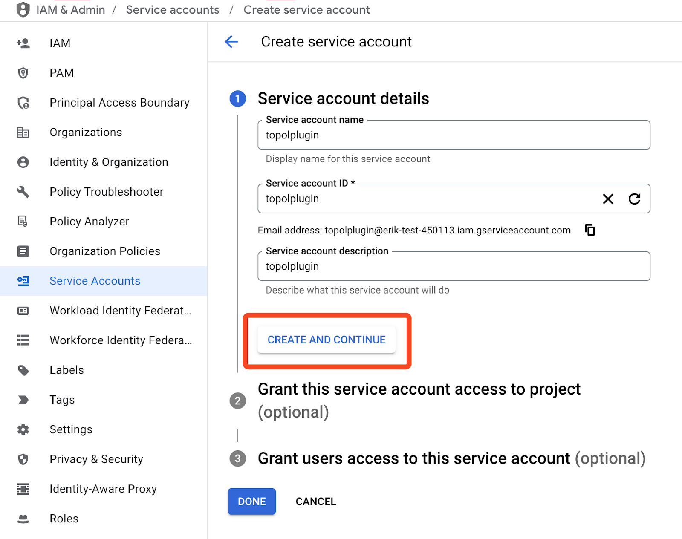Select Principal Access Boundary menu item
Screen dimensions: 682x539
[x=119, y=103]
